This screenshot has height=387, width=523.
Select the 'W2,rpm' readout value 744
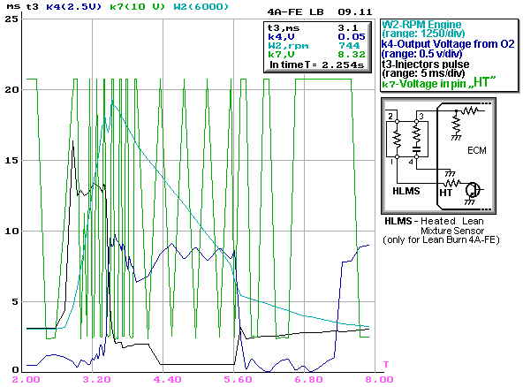coord(349,45)
